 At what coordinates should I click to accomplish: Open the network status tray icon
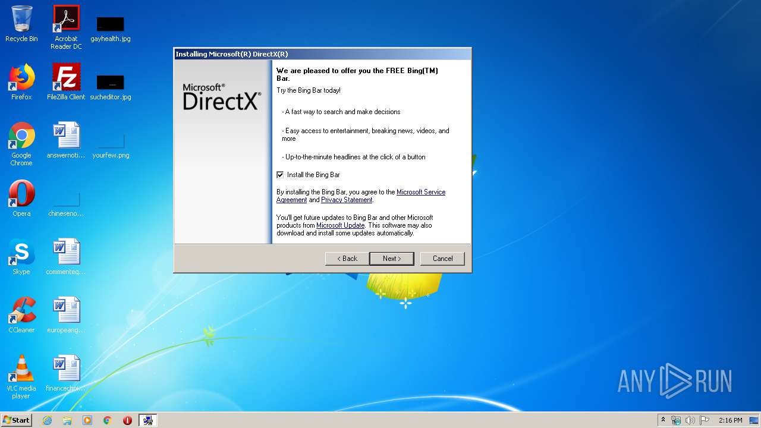pyautogui.click(x=676, y=420)
